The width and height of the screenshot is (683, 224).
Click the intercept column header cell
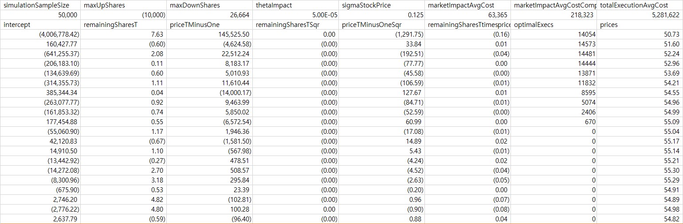[x=40, y=25]
